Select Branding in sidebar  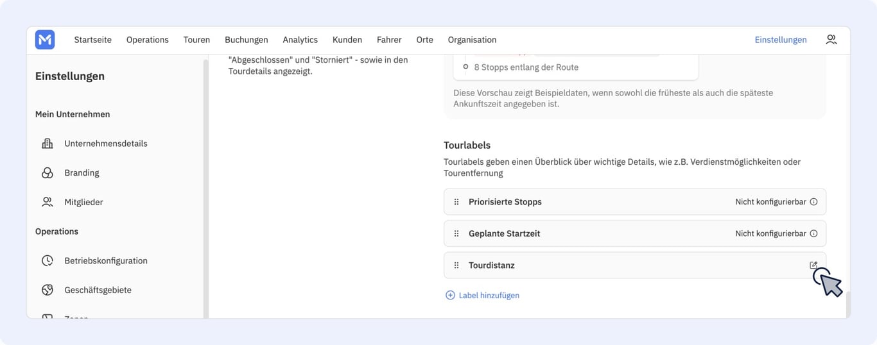coord(82,172)
